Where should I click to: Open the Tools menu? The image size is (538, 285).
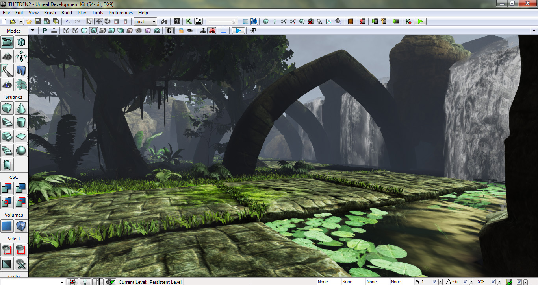pos(98,13)
